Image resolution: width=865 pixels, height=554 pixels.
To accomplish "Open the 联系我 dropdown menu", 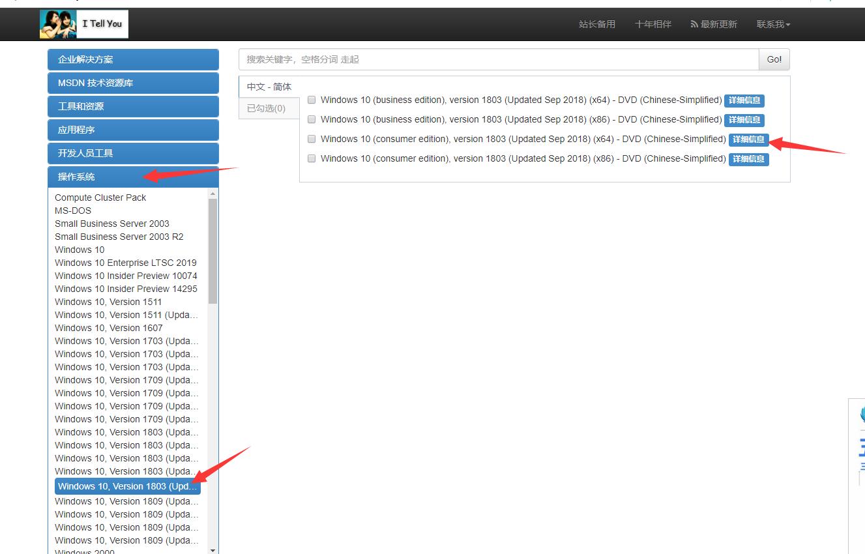I will click(x=773, y=24).
